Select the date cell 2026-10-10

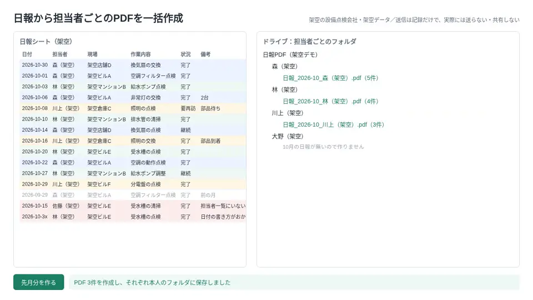[x=34, y=119]
